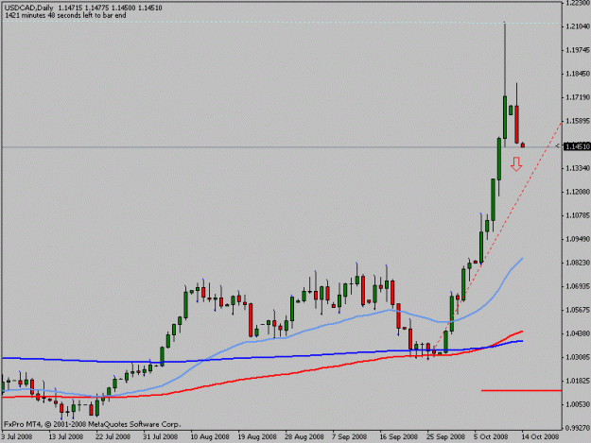The height and width of the screenshot is (443, 591).
Task: Click the 1.04380 price axis label
Action: pyautogui.click(x=578, y=333)
